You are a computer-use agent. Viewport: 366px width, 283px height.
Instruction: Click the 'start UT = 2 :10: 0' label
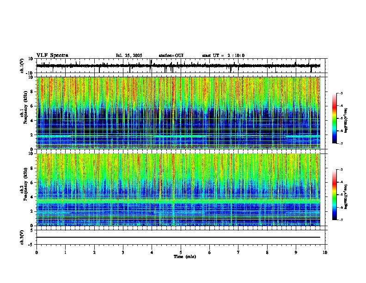[223, 55]
